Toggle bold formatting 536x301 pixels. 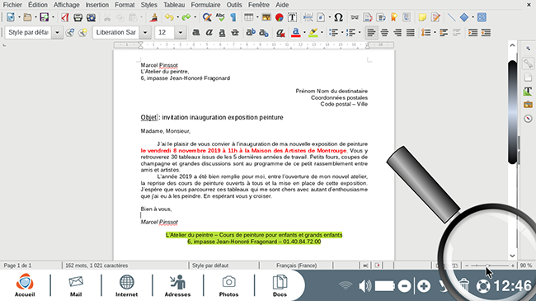point(196,32)
